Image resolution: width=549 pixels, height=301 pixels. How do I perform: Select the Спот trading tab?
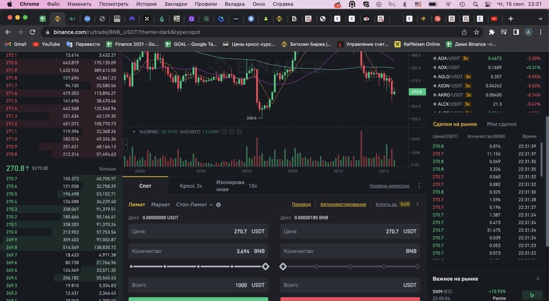point(145,186)
